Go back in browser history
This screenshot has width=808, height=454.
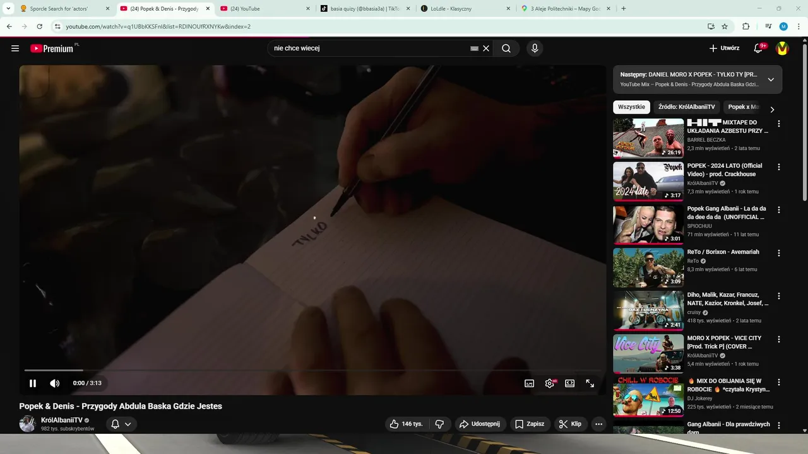[9, 26]
